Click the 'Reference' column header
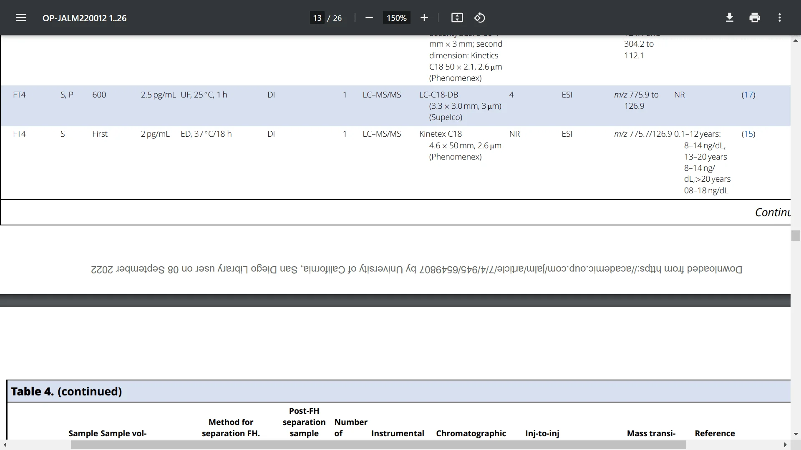801x450 pixels. click(715, 433)
